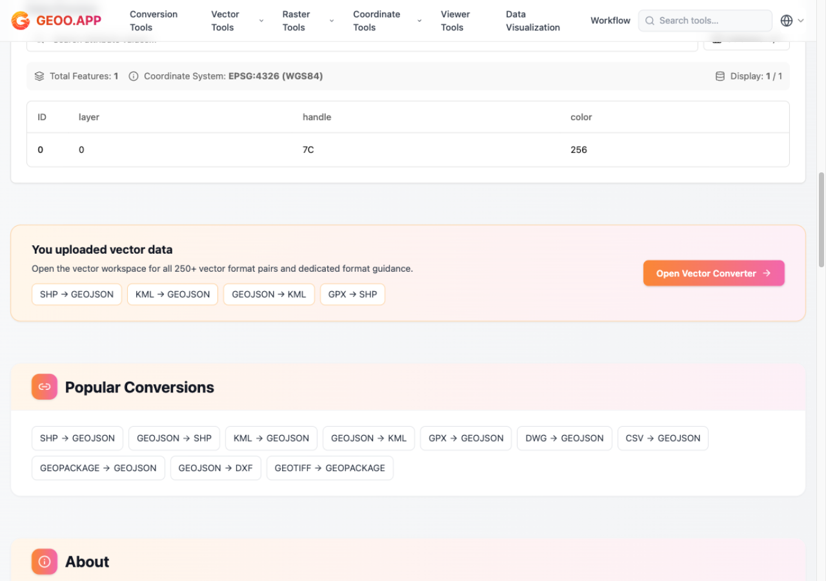The image size is (826, 581).
Task: Open the Workflow page
Action: [x=610, y=21]
